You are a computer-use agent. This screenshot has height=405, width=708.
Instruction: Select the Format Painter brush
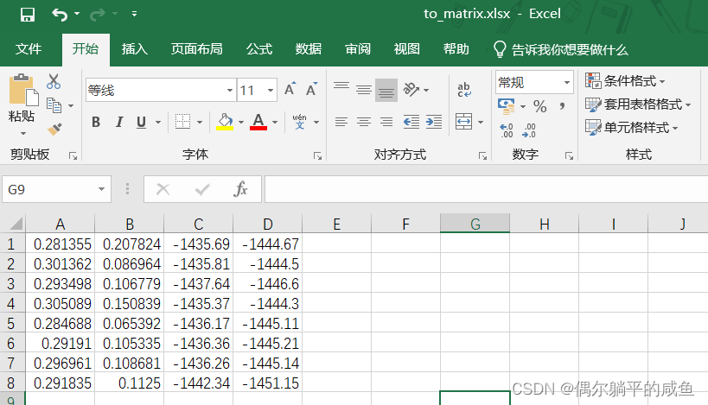[x=54, y=129]
